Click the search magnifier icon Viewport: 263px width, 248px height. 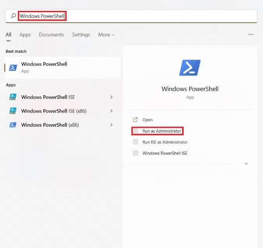(x=13, y=16)
